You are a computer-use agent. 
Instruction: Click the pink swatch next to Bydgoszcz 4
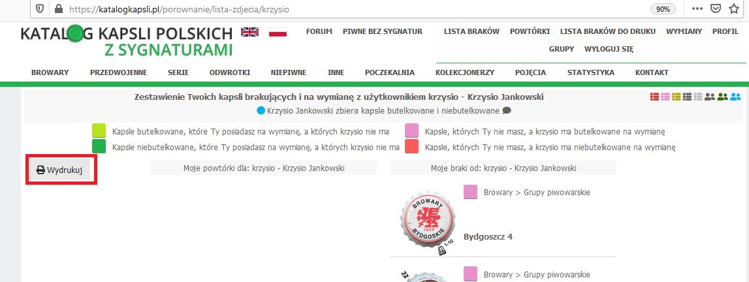(470, 192)
